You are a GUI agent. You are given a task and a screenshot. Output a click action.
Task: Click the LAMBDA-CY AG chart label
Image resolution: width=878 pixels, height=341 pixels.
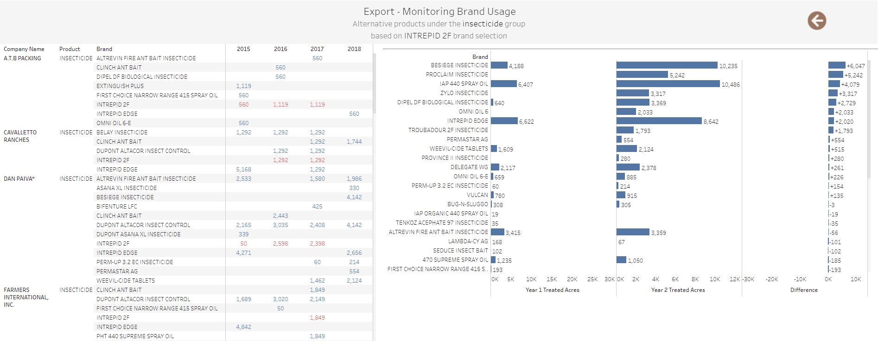coord(468,241)
